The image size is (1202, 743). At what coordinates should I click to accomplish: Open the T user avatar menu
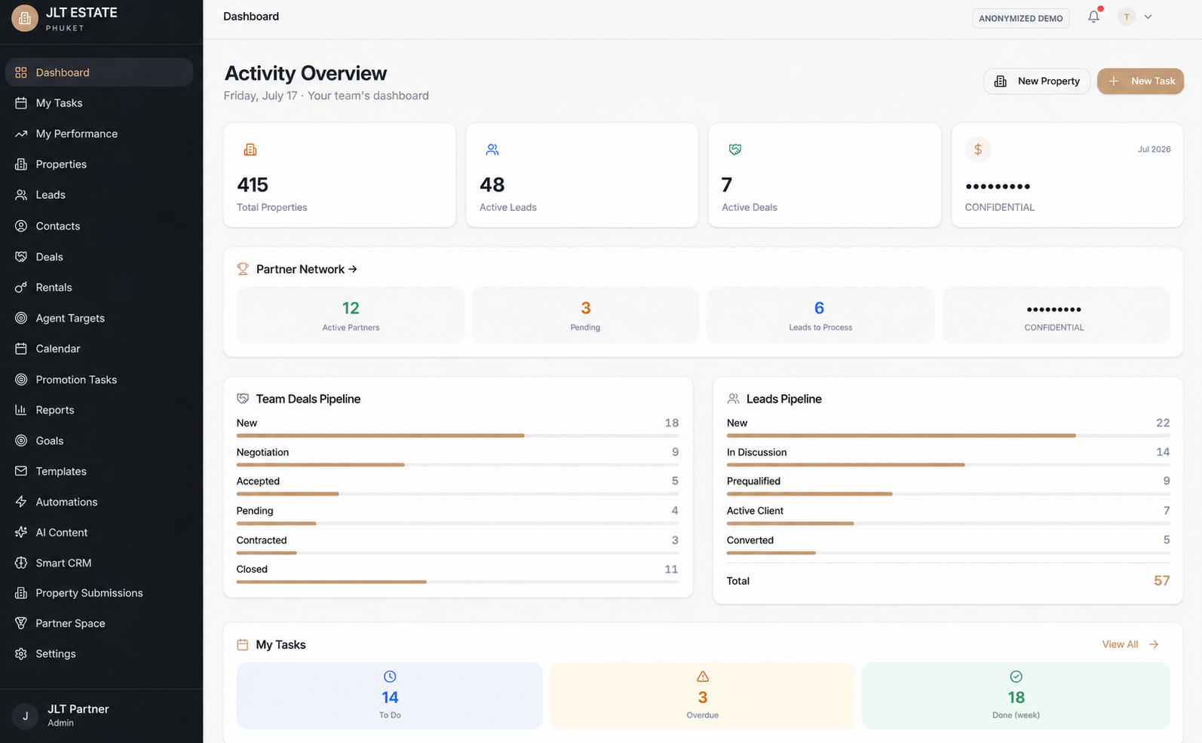coord(1127,17)
